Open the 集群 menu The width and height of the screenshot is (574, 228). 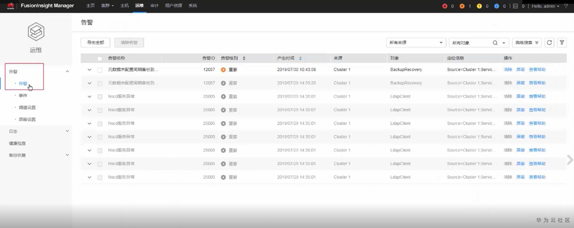pyautogui.click(x=107, y=6)
